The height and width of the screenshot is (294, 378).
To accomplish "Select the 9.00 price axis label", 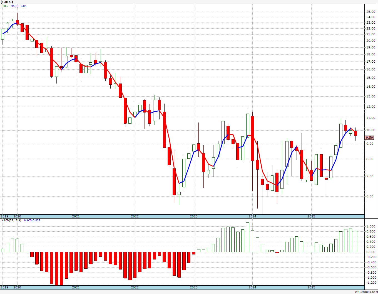I will point(370,144).
